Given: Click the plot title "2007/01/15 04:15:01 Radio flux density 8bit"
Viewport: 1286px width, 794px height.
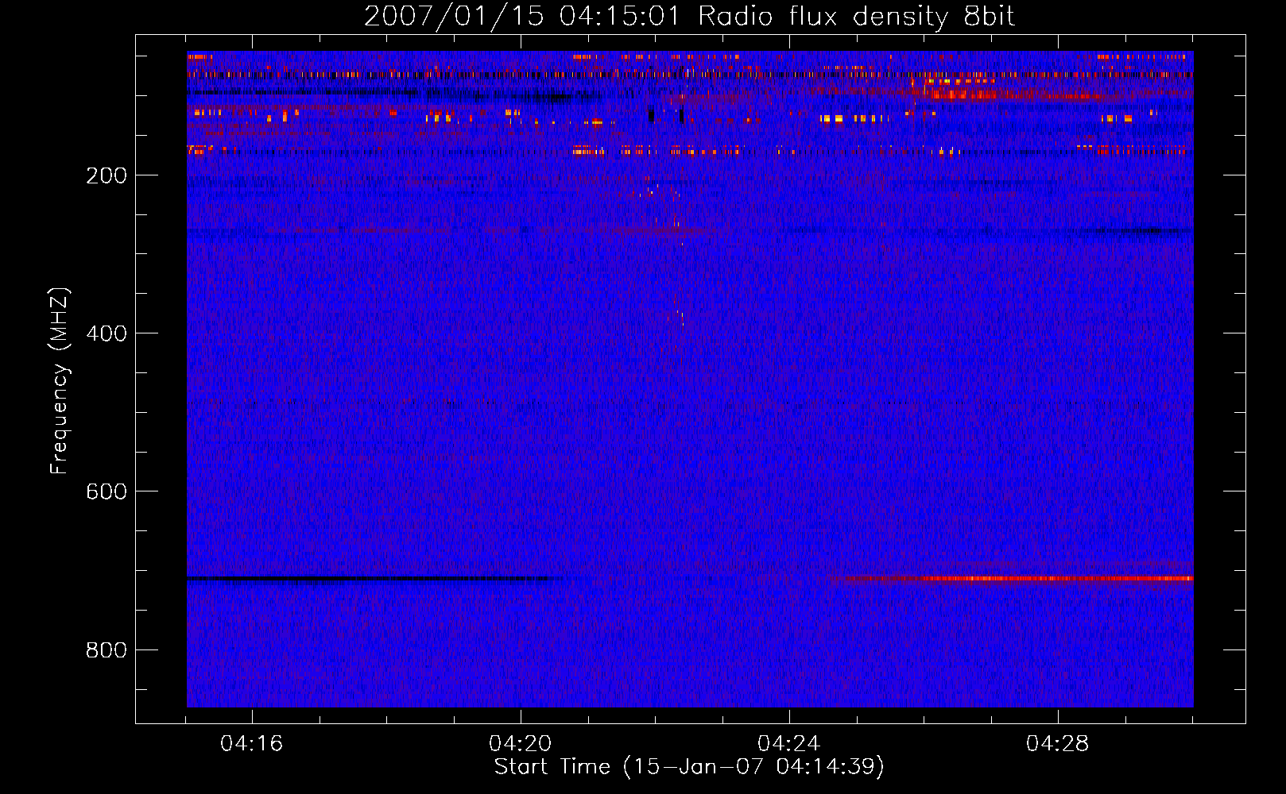Looking at the screenshot, I should [x=689, y=17].
